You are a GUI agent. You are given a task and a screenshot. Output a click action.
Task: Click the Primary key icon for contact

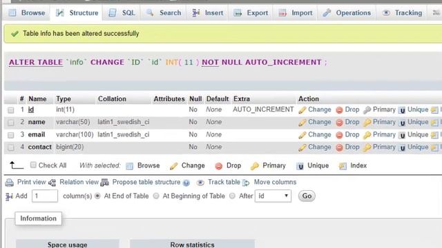click(x=367, y=147)
